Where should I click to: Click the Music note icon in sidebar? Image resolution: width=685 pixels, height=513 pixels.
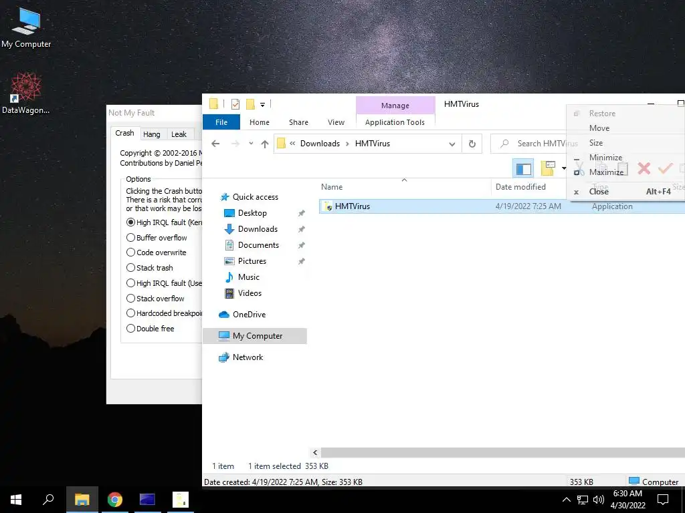229,277
